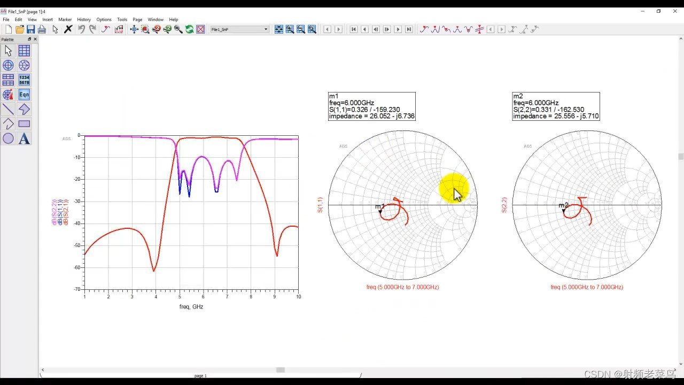684x385 pixels.
Task: Select stacked plot in Palette
Action: [x=8, y=80]
